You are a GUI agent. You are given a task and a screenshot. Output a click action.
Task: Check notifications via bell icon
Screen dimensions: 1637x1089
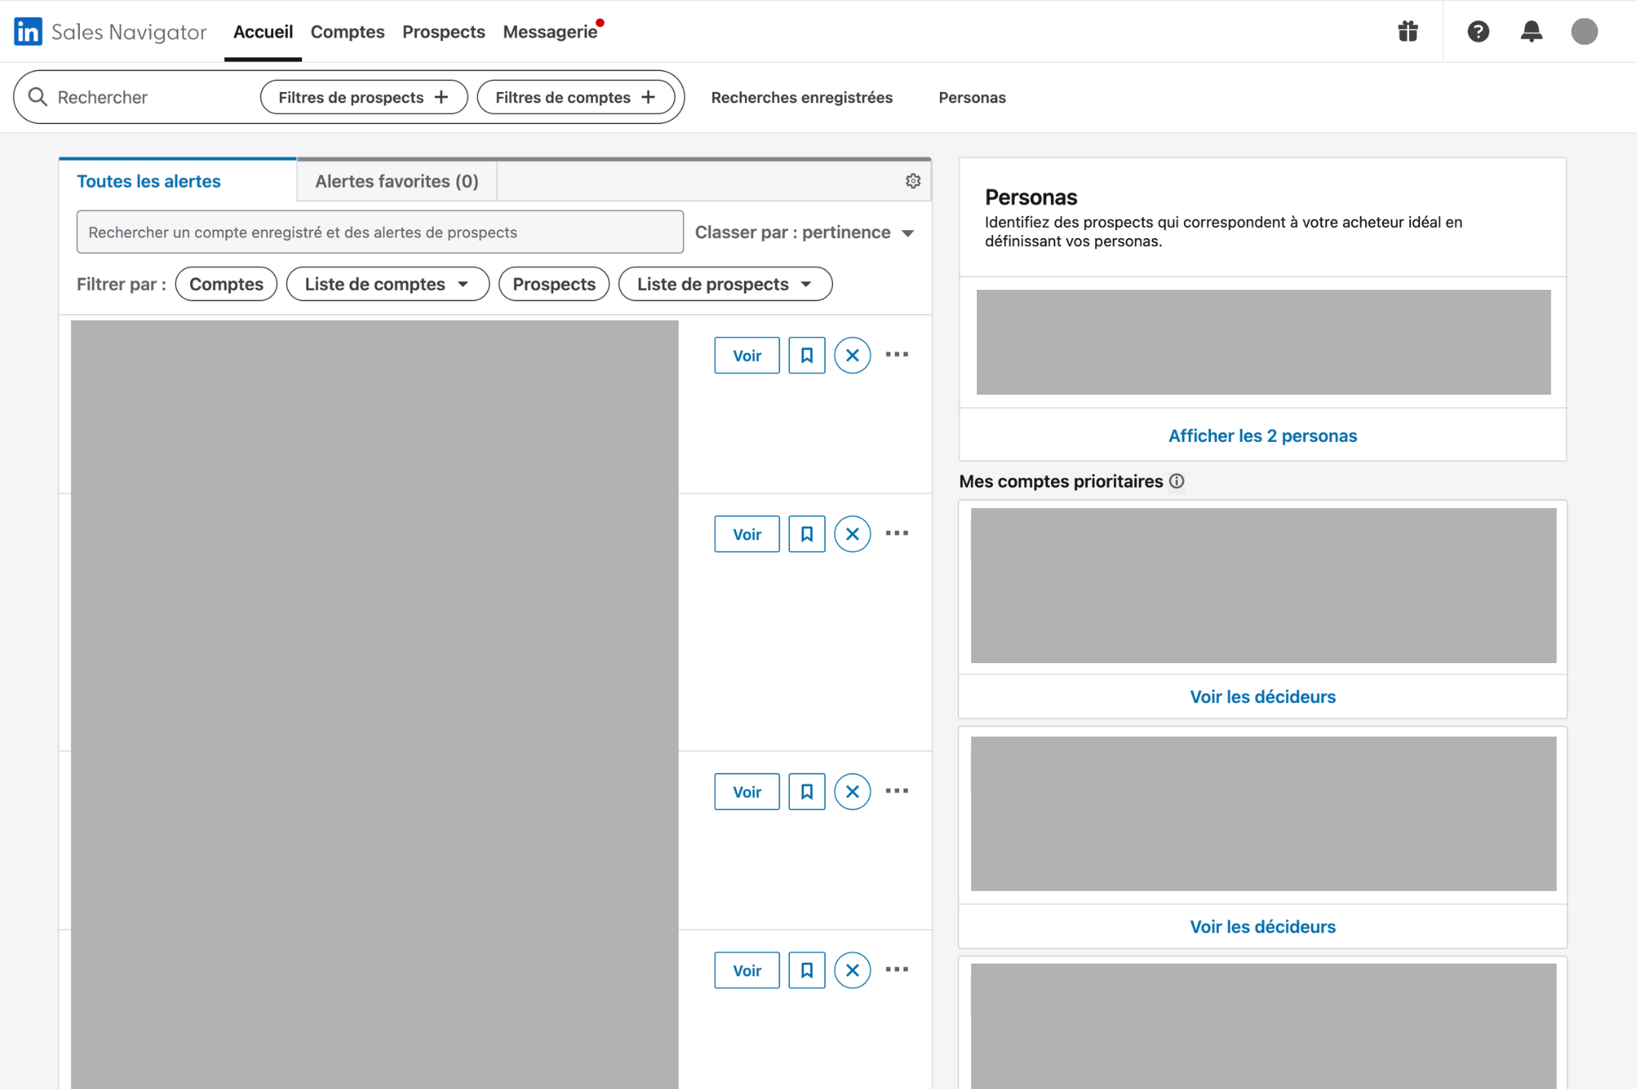tap(1532, 31)
